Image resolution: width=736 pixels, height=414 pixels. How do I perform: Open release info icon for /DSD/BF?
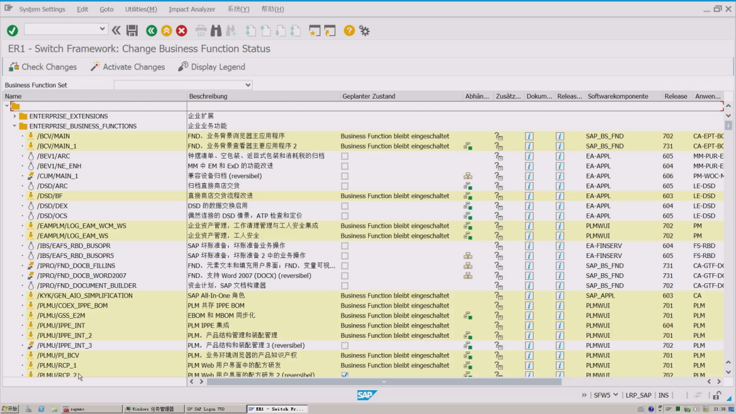coord(559,196)
